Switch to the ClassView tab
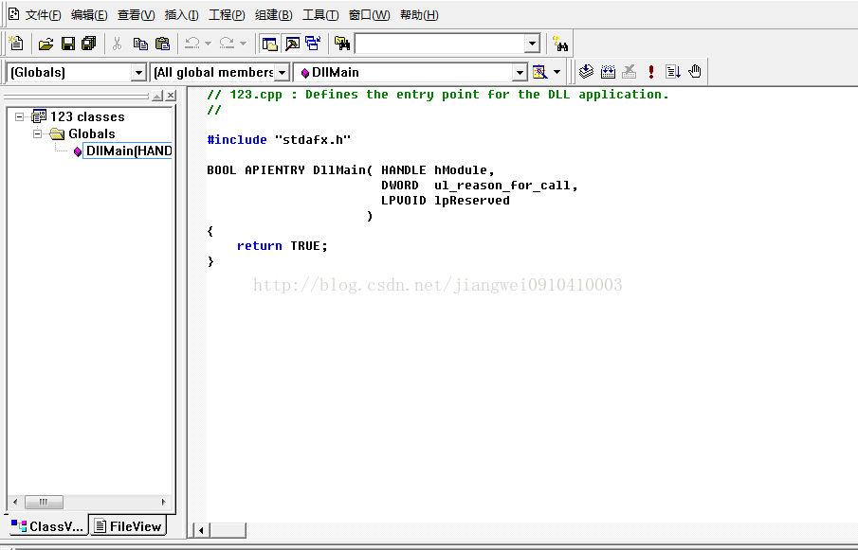The image size is (858, 550). 47,526
